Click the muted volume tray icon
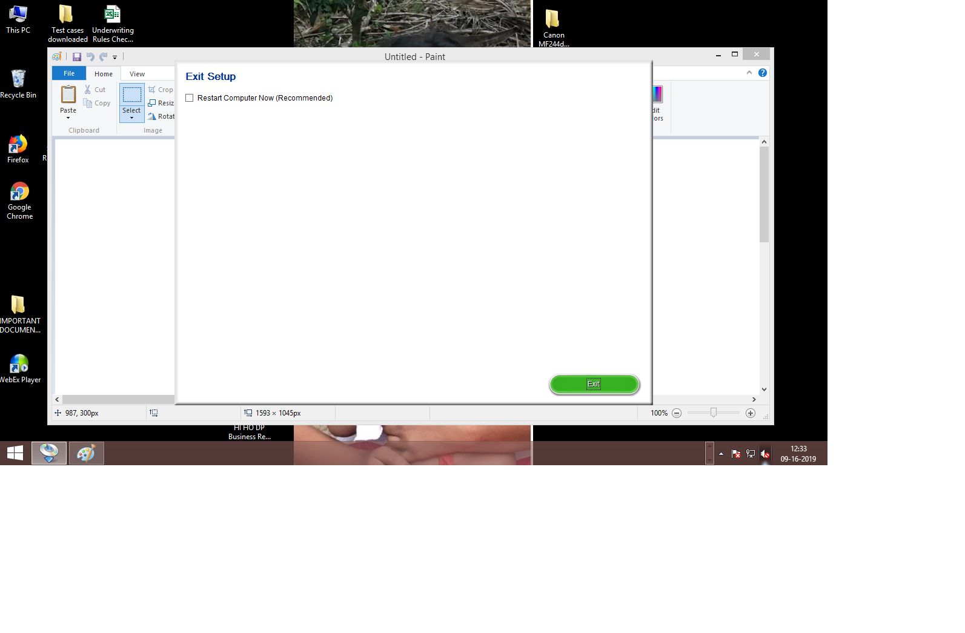Image resolution: width=965 pixels, height=633 pixels. point(765,454)
